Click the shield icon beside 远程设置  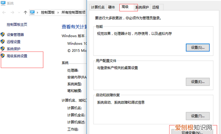tap(2, 41)
